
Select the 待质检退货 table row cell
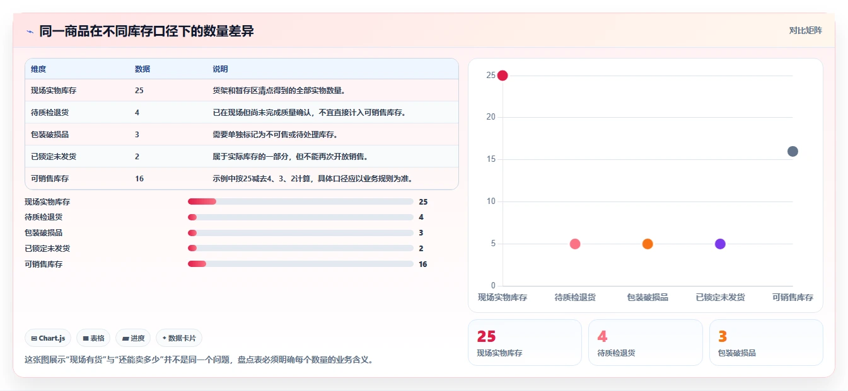click(x=50, y=113)
